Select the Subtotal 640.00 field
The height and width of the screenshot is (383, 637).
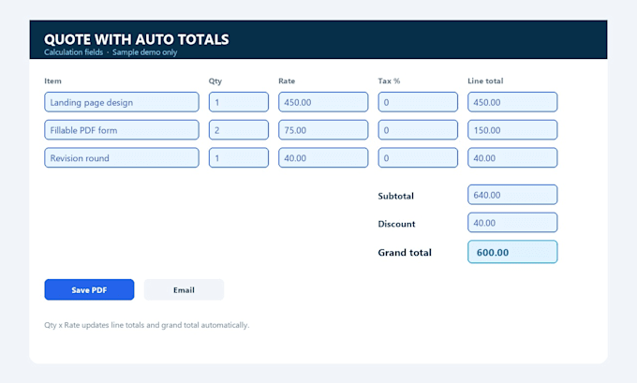[x=512, y=195]
